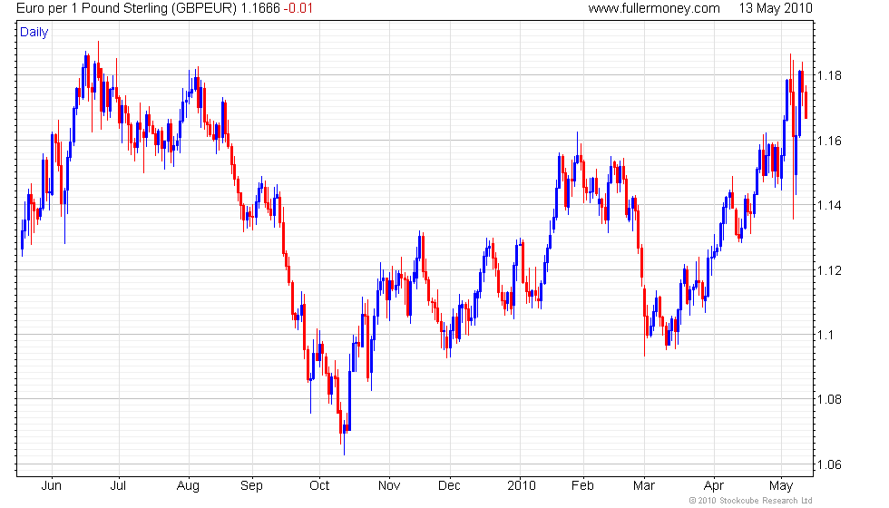The width and height of the screenshot is (889, 508).
Task: Open the www.fullermoney.com text
Action: [x=654, y=8]
